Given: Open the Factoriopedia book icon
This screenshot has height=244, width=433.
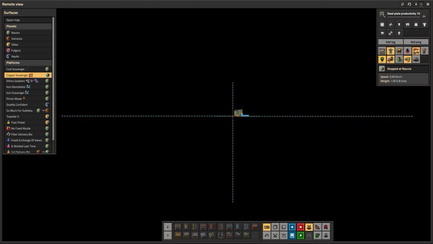Looking at the screenshot, I should (x=407, y=25).
